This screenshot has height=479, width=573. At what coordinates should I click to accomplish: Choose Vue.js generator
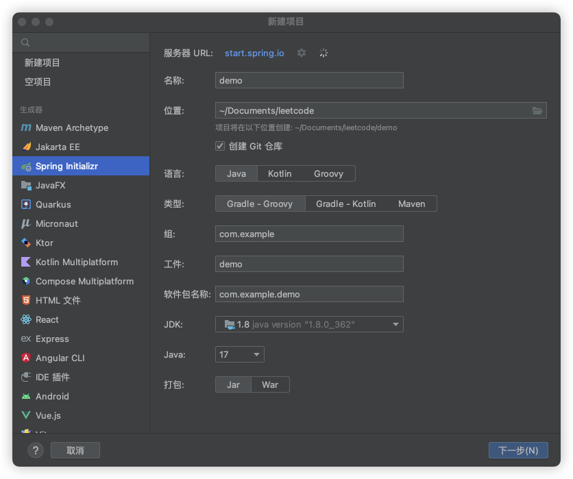81,415
